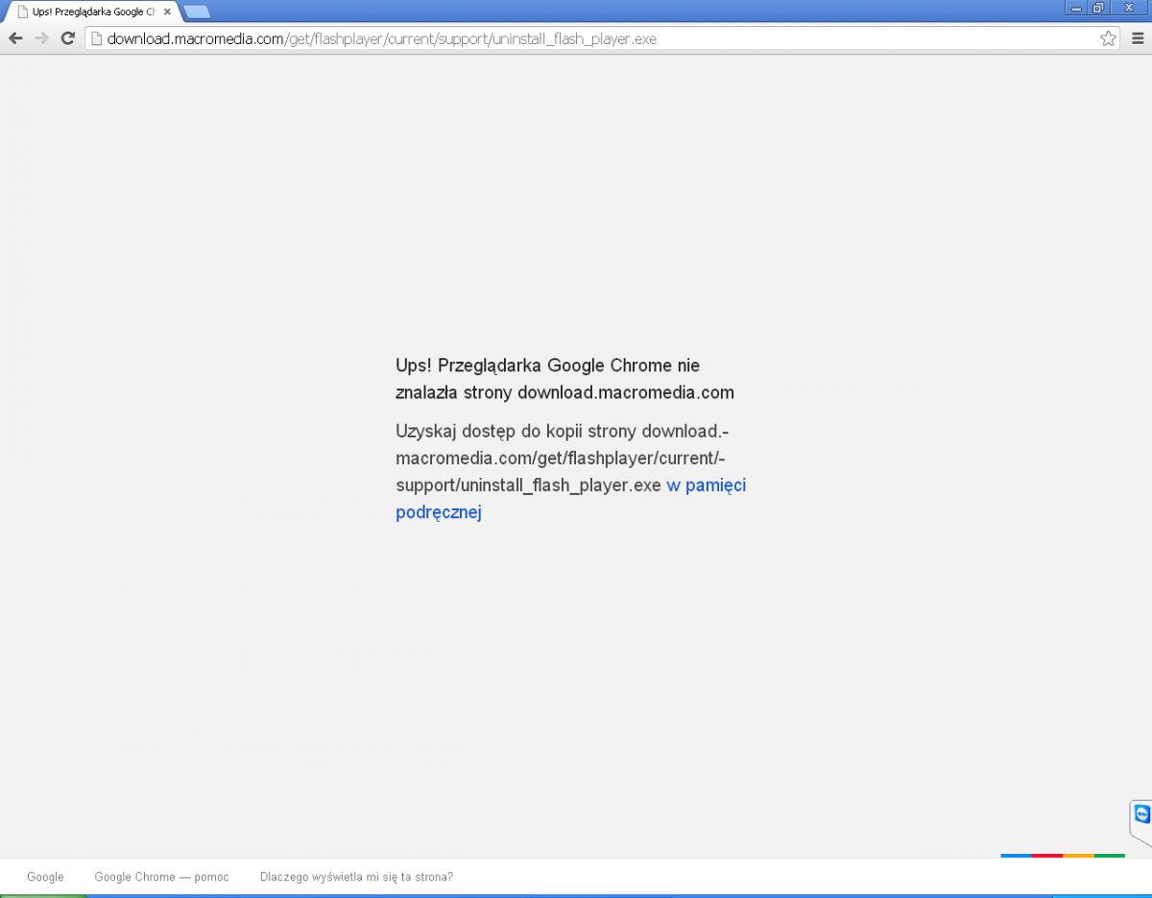Go back to previous page
Screen dimensions: 1152x898
[x=15, y=38]
